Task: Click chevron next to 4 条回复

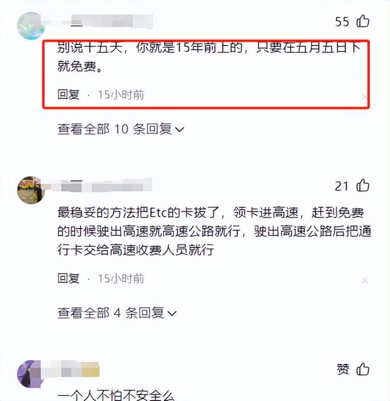Action: 172,314
